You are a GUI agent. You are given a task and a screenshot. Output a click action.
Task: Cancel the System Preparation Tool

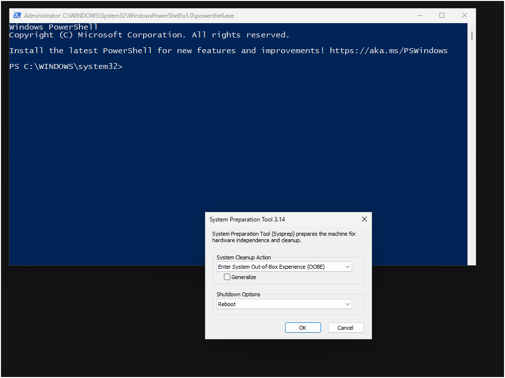point(346,327)
